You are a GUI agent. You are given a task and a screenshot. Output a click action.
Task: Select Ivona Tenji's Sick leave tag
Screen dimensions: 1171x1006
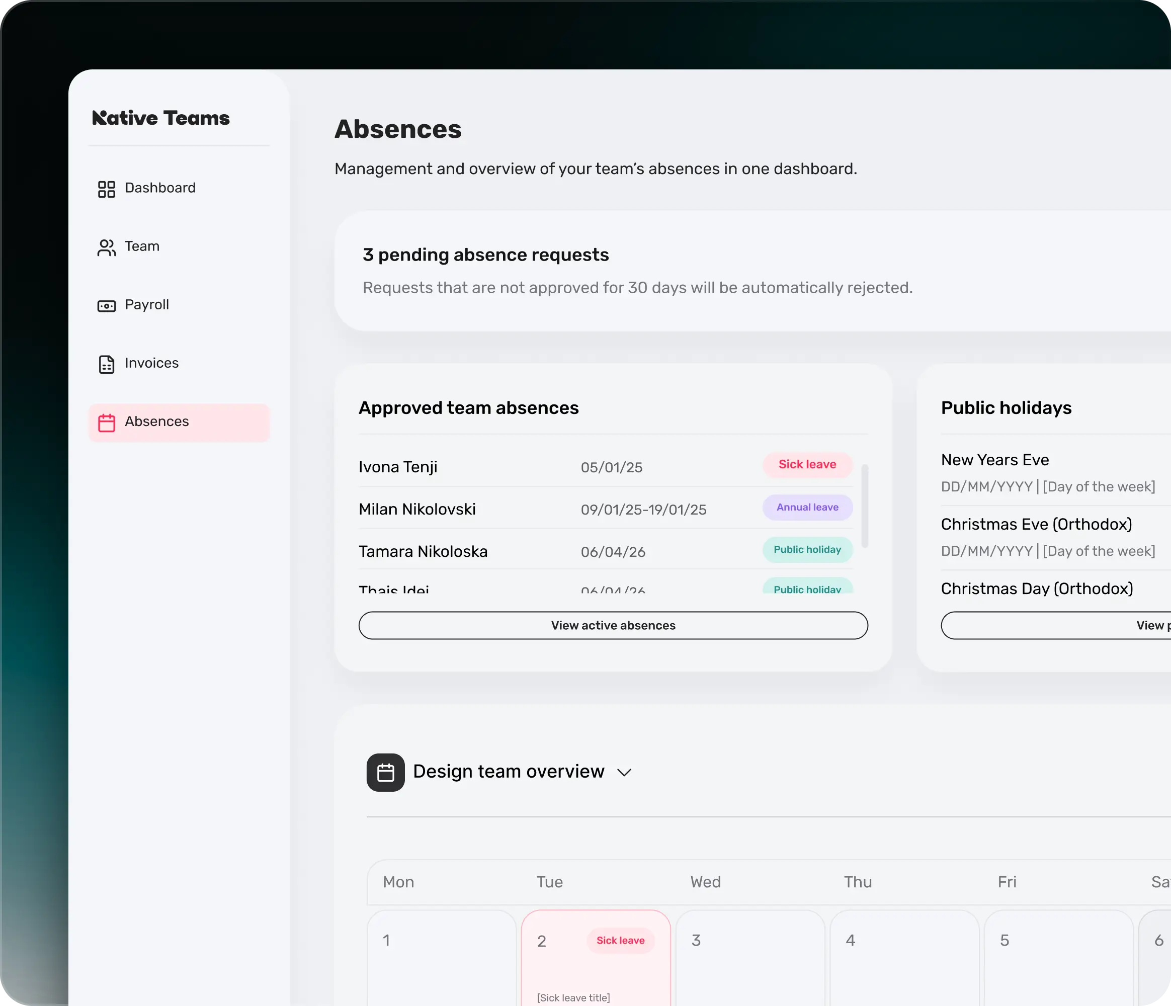(x=807, y=465)
